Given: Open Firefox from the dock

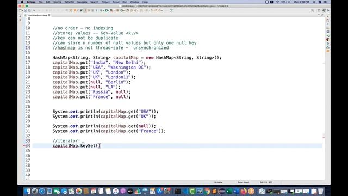Looking at the screenshot, I should point(244,191).
